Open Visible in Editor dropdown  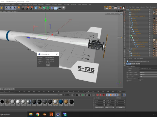148,72
